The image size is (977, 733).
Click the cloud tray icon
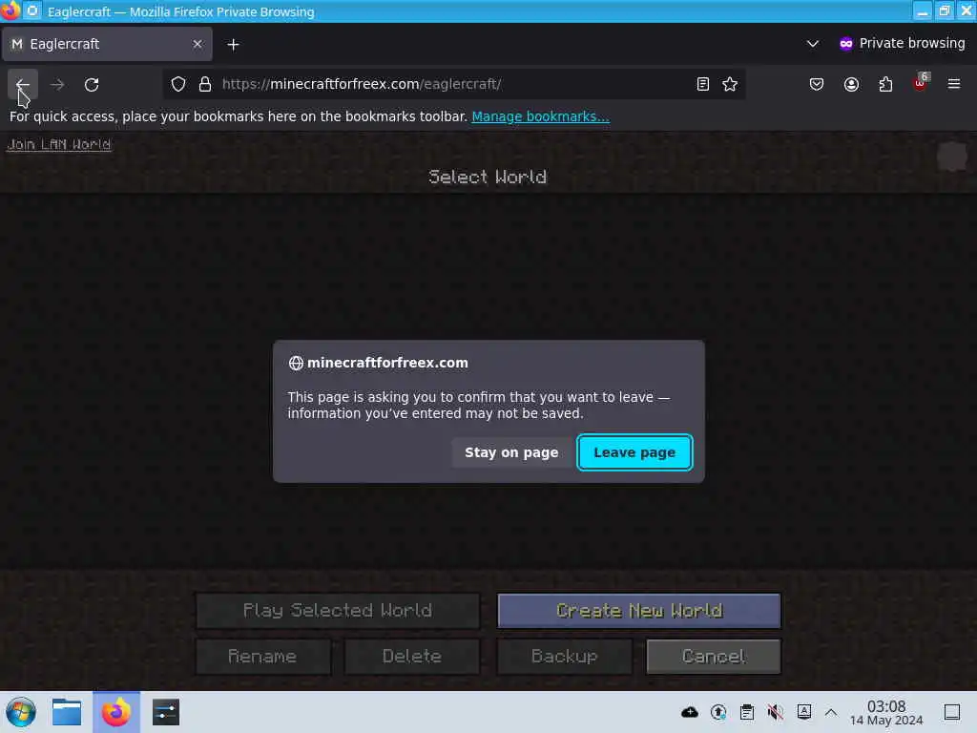pos(690,712)
